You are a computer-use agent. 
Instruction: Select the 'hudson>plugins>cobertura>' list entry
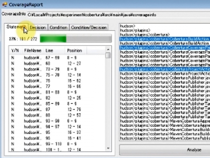(165, 35)
